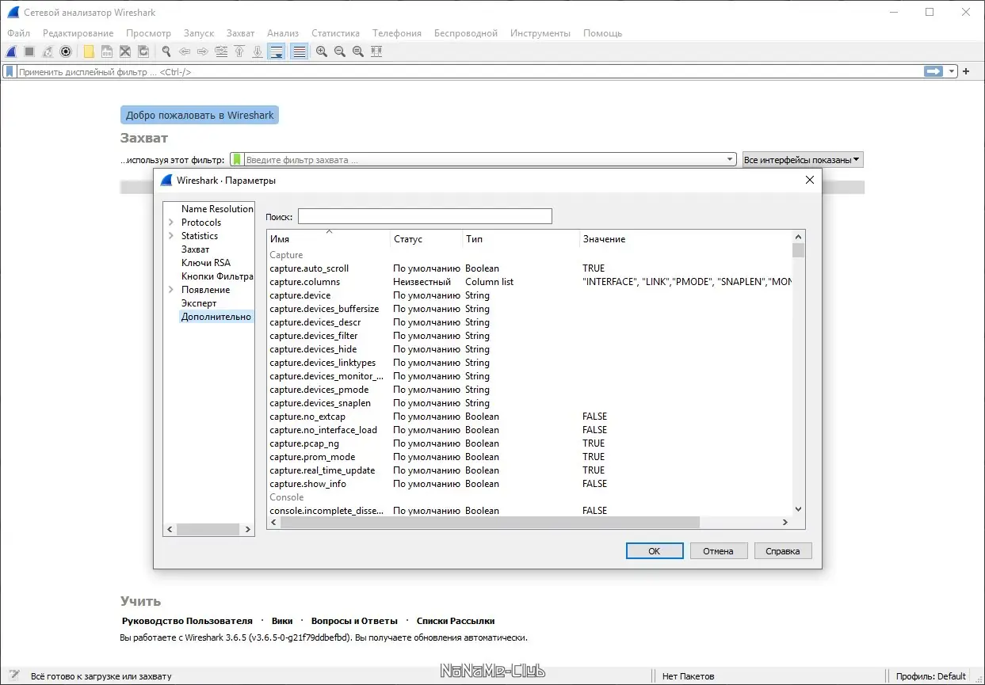This screenshot has width=985, height=685.
Task: Open capture options gear icon
Action: [66, 51]
